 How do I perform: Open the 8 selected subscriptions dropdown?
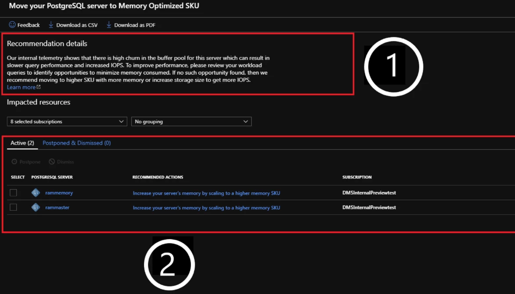[x=67, y=122]
